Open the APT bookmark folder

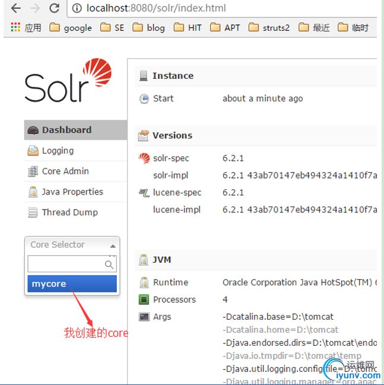click(x=225, y=27)
